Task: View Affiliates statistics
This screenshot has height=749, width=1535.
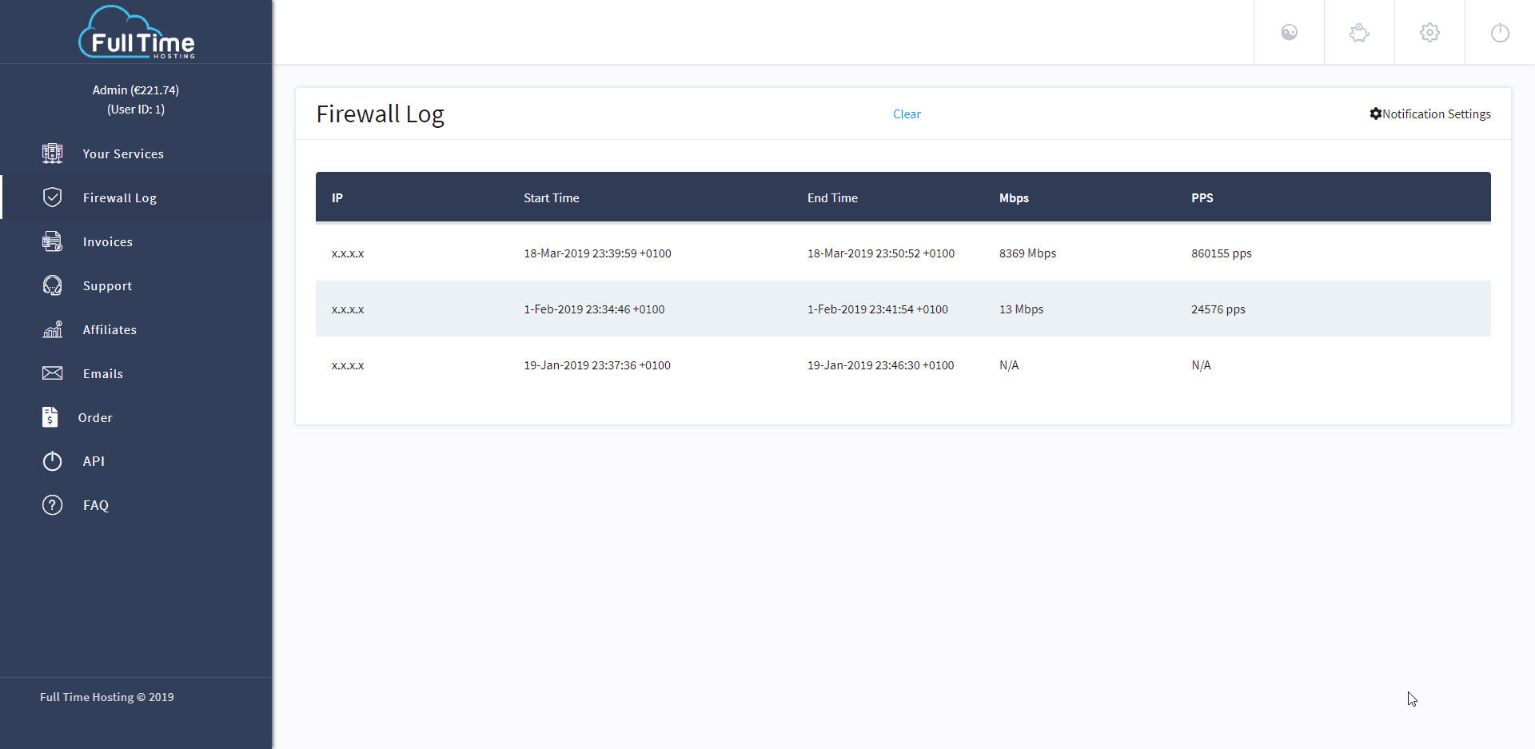Action: click(x=110, y=329)
